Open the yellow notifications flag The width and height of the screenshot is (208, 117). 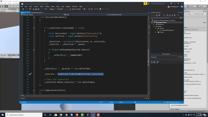pyautogui.click(x=145, y=4)
